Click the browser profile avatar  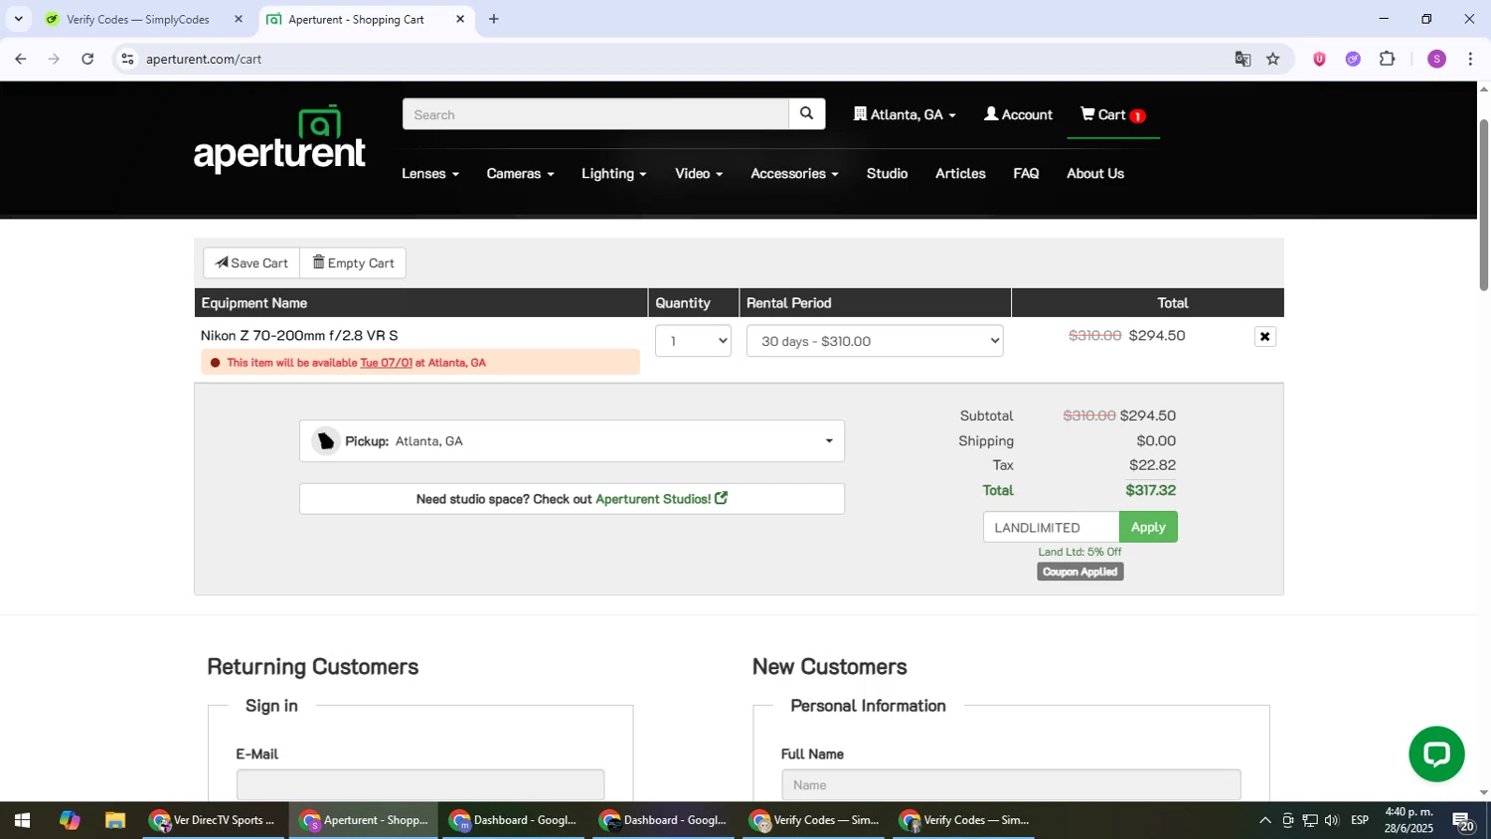(x=1436, y=60)
